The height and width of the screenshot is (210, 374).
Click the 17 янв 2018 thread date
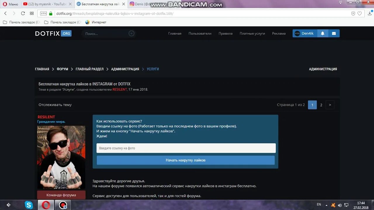(138, 90)
